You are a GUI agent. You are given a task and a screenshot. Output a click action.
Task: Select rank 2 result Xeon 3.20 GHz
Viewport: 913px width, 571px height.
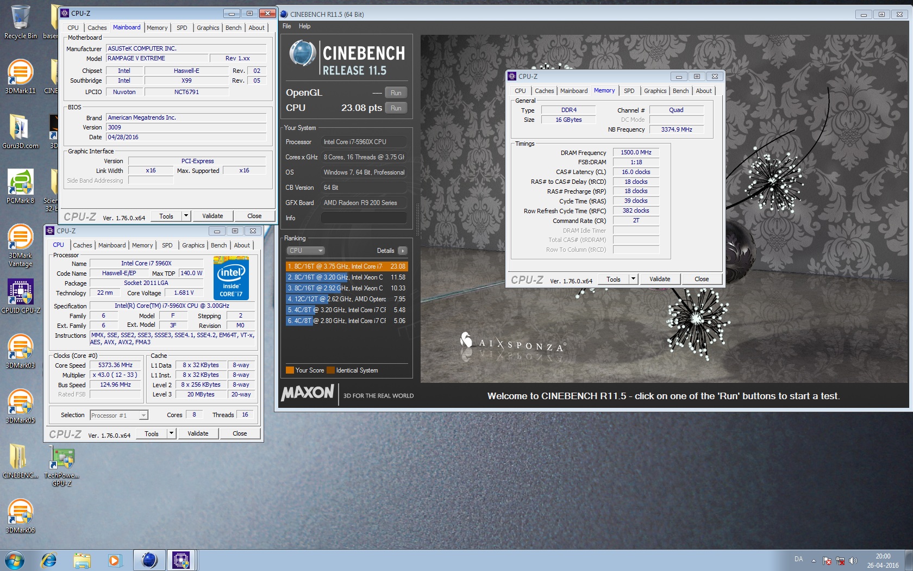[346, 277]
